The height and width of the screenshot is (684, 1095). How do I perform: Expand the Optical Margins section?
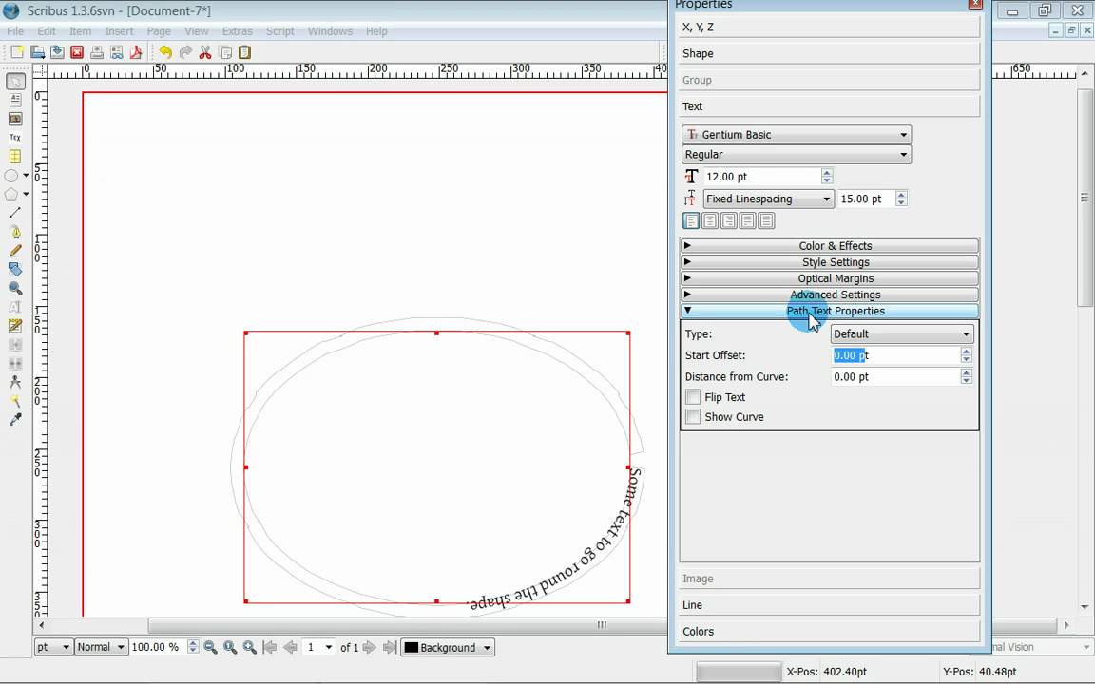click(x=829, y=277)
